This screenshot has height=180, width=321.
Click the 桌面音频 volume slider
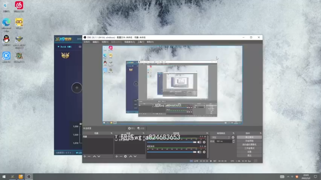[x=172, y=152]
